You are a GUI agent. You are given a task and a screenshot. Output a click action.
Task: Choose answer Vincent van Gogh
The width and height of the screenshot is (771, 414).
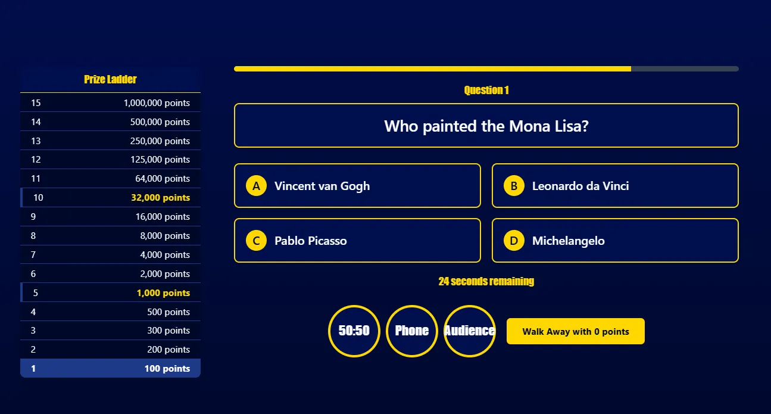click(x=357, y=186)
